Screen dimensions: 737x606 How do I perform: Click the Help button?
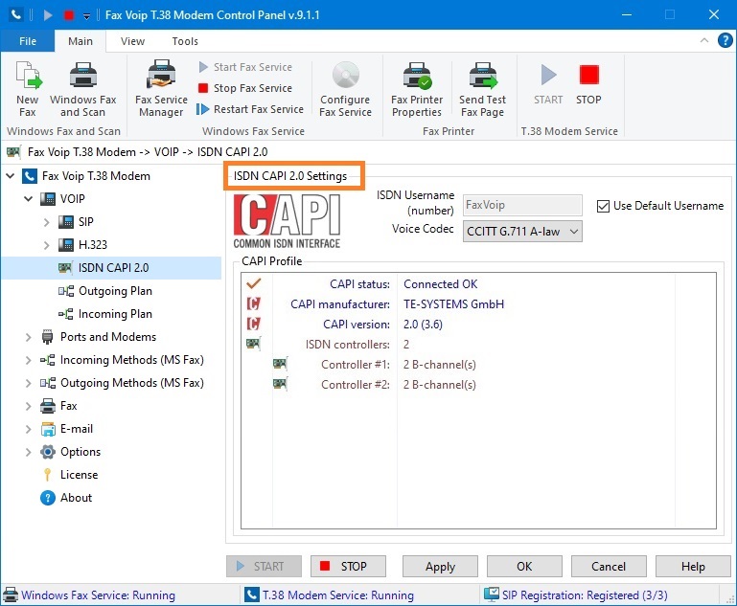click(693, 567)
